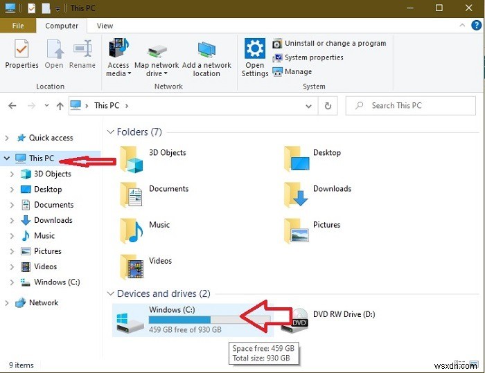Click the 3D Objects cube in sidebar
Viewport: 485px width, 373px height.
point(26,174)
